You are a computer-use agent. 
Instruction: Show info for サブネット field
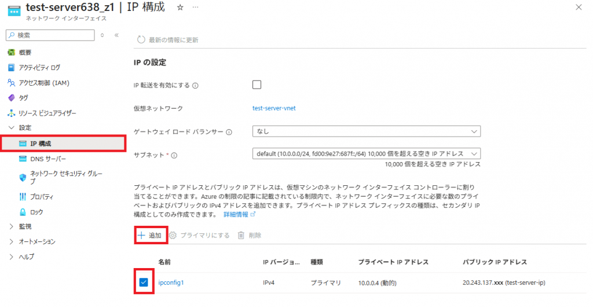pyautogui.click(x=174, y=155)
